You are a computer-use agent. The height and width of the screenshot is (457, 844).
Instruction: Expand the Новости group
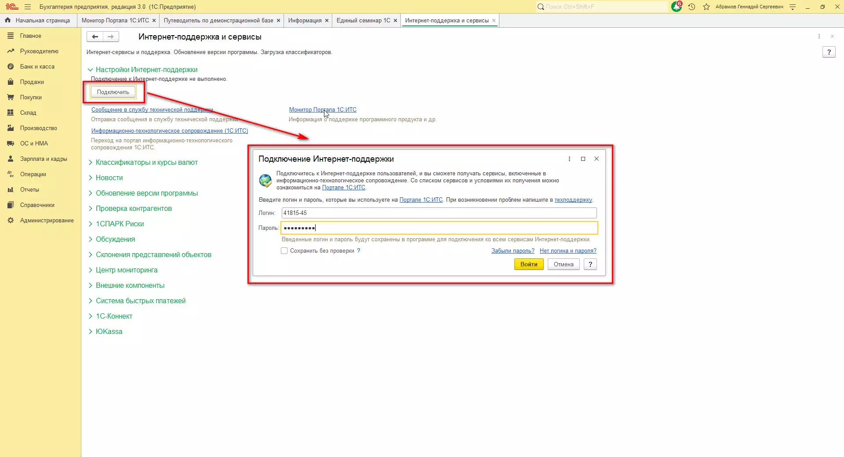[105, 178]
